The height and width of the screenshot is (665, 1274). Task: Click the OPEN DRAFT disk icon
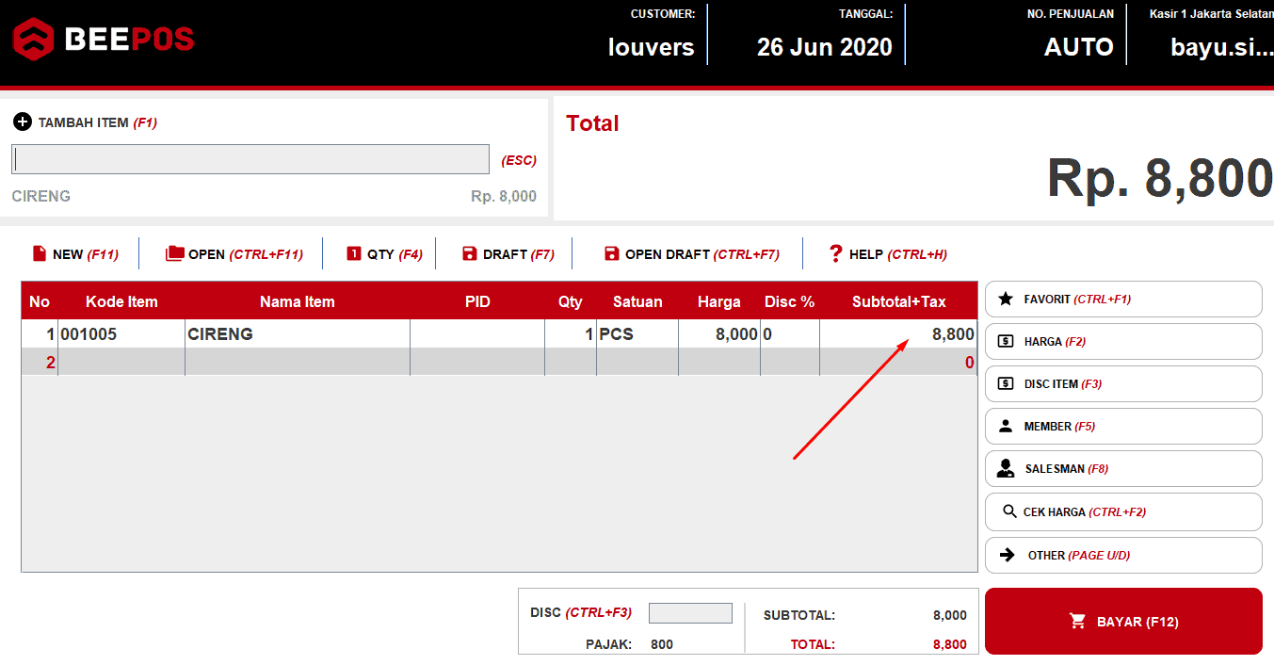611,253
